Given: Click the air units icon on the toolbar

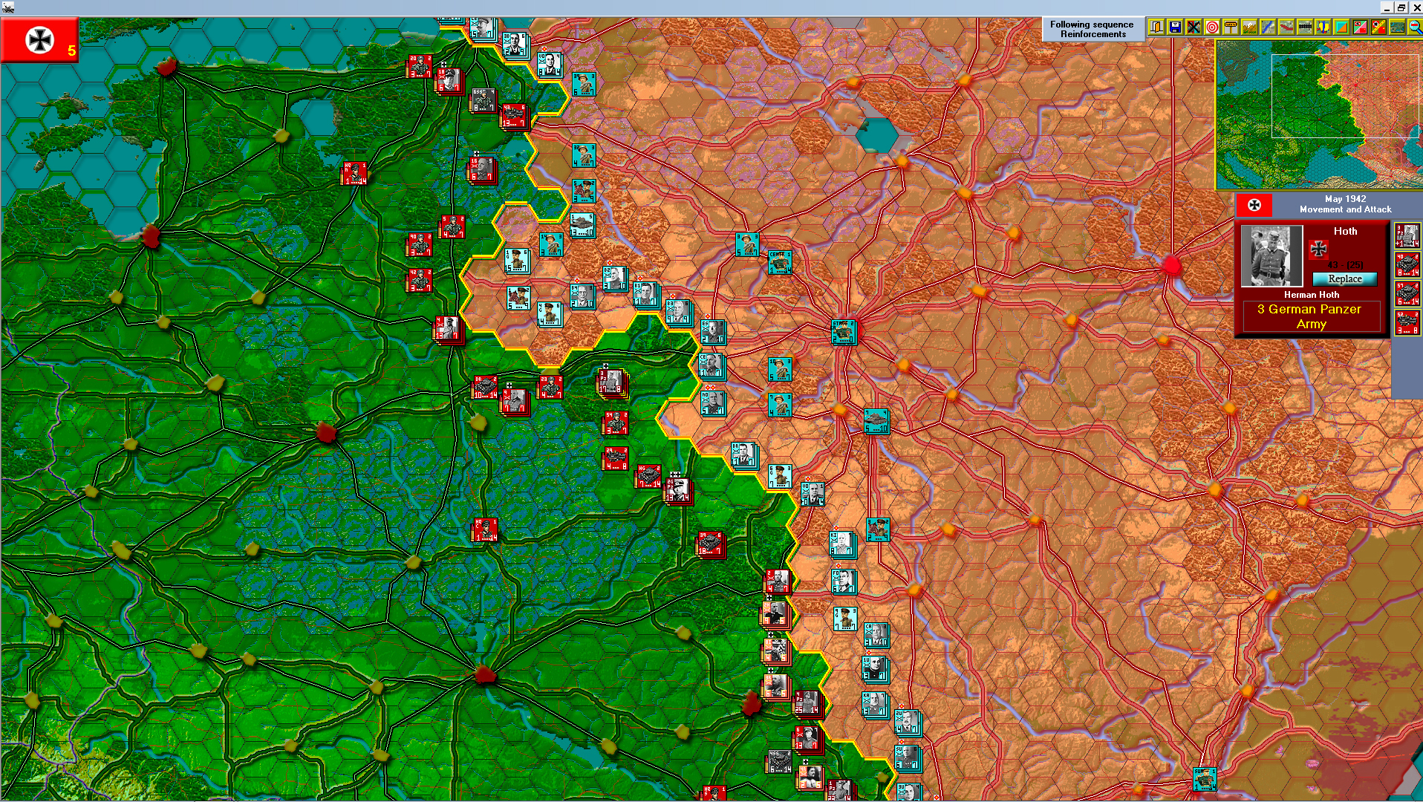Looking at the screenshot, I should click(x=1323, y=27).
